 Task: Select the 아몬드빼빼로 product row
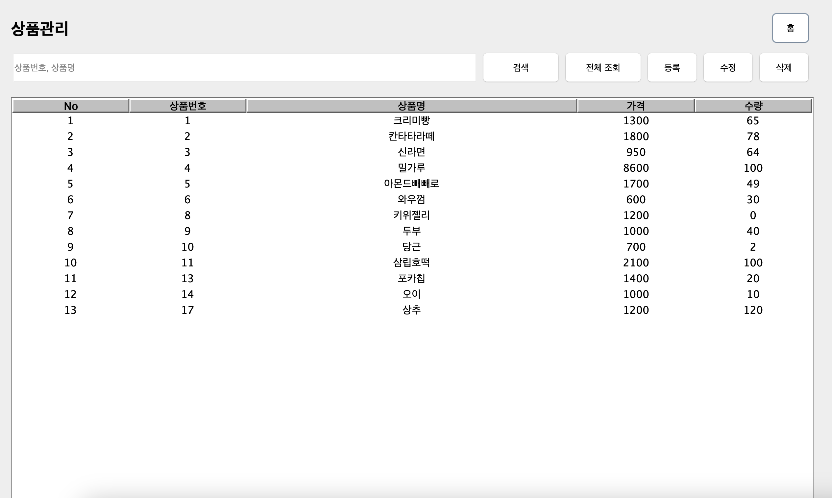(x=411, y=184)
